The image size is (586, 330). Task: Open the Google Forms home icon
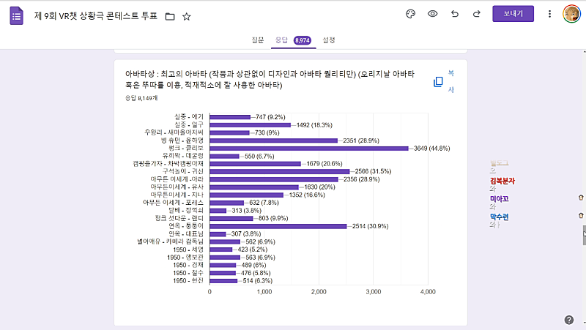16,16
